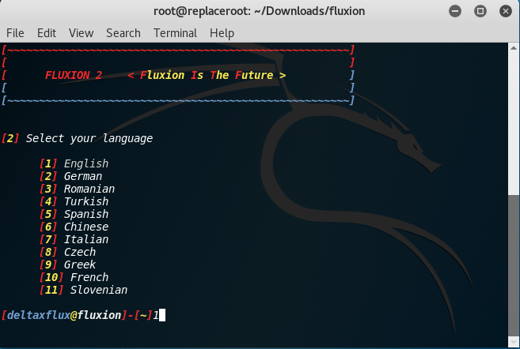
Task: Click the '[8] Czech' language option
Action: pyautogui.click(x=67, y=252)
